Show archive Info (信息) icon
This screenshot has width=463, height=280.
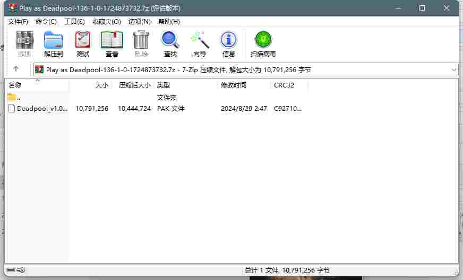[228, 43]
